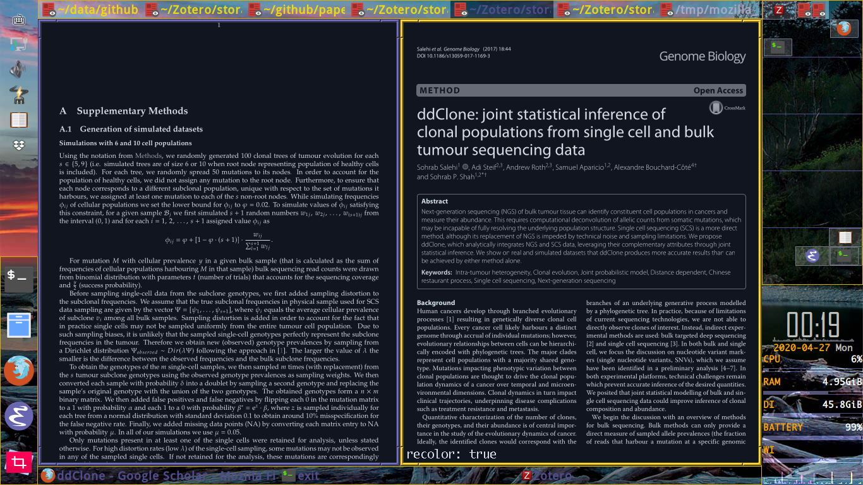Click the volume speaker tray icon

(18, 69)
